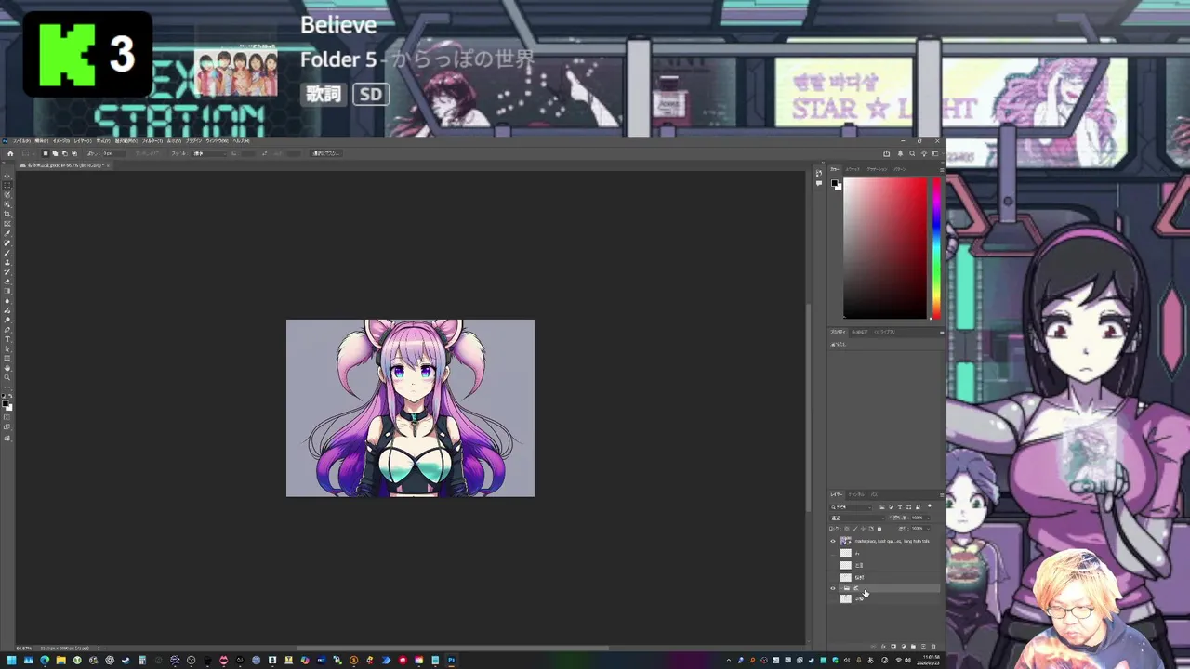Select the Type tool
Image resolution: width=1190 pixels, height=669 pixels.
point(7,339)
